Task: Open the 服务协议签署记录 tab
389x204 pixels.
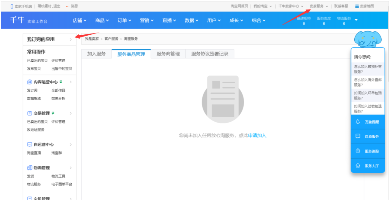Action: tap(210, 54)
